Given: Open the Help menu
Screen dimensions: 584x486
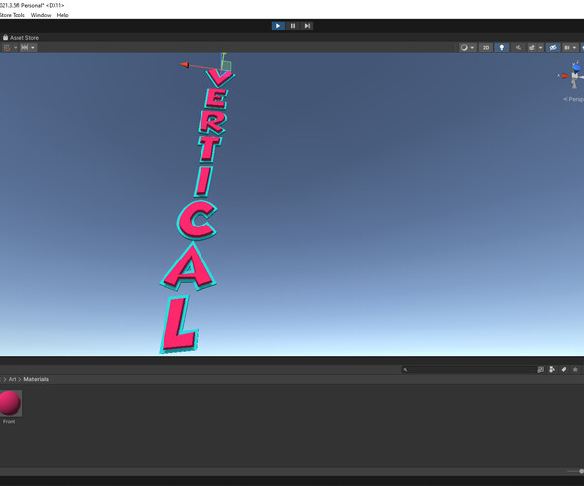Looking at the screenshot, I should tap(62, 15).
